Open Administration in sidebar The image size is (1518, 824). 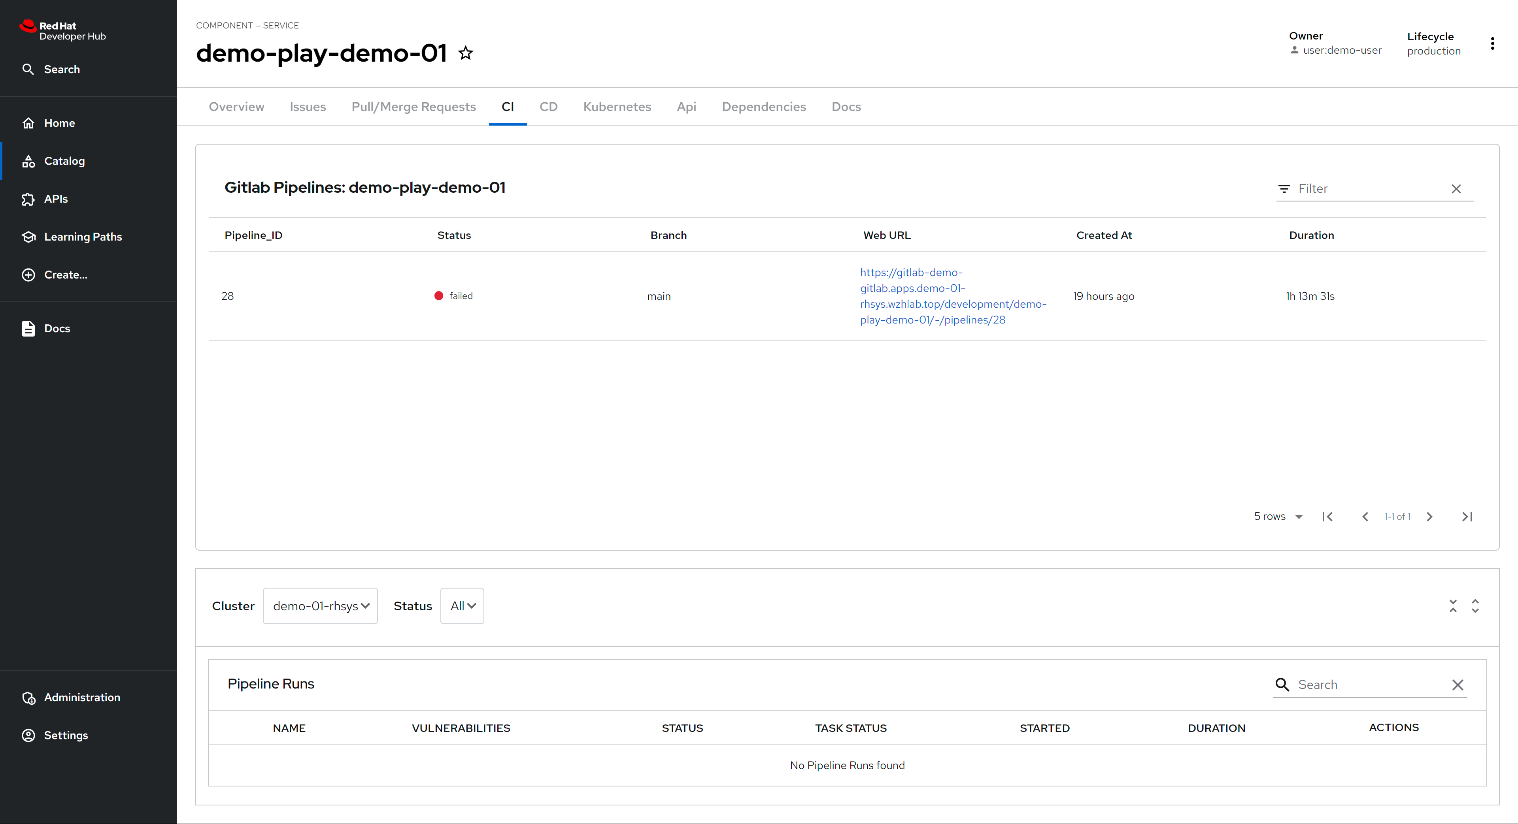tap(81, 697)
